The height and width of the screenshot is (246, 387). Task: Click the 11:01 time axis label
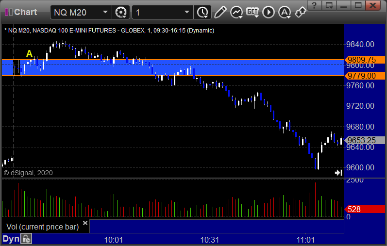click(305, 240)
